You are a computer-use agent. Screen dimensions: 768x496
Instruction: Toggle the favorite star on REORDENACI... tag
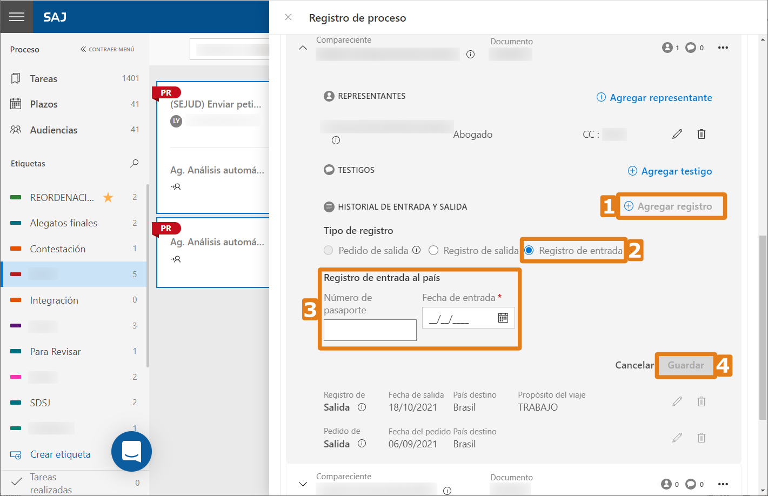[108, 197]
